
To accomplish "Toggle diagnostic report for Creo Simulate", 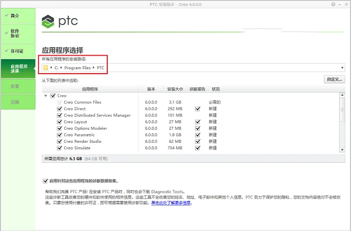I will click(x=198, y=148).
